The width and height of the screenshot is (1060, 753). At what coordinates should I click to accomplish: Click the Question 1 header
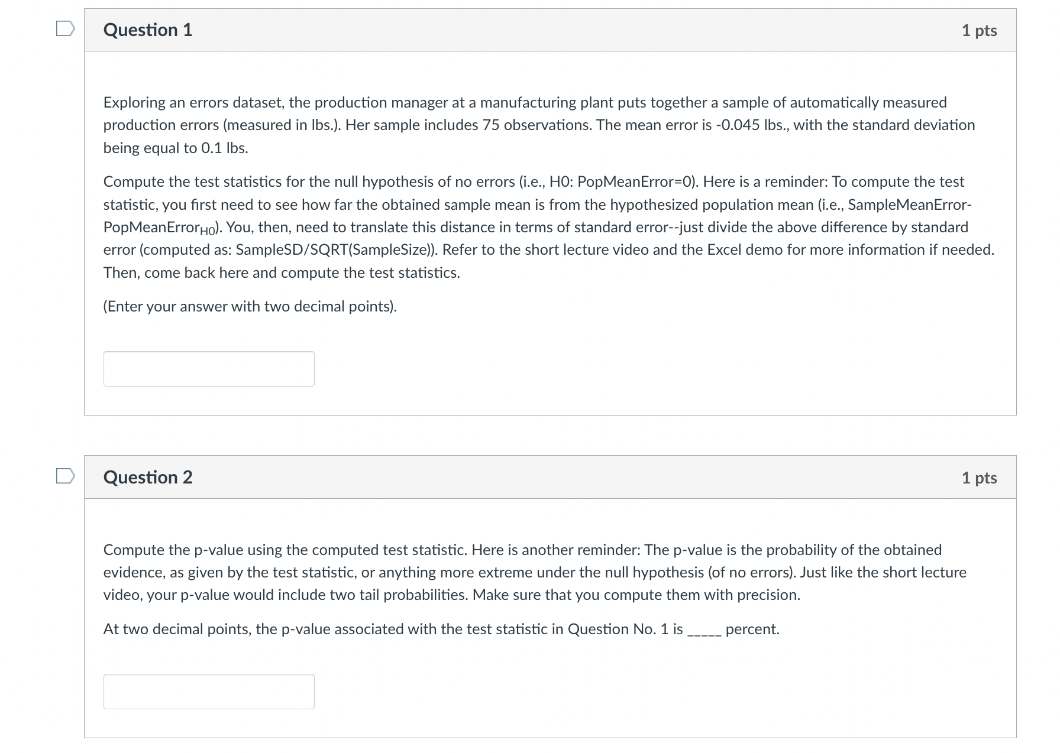click(147, 30)
